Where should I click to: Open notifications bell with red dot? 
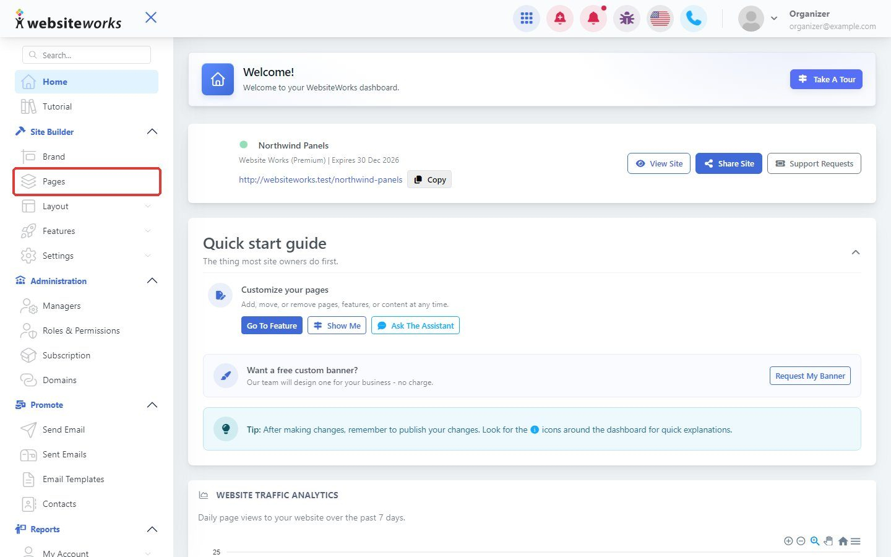(x=593, y=19)
